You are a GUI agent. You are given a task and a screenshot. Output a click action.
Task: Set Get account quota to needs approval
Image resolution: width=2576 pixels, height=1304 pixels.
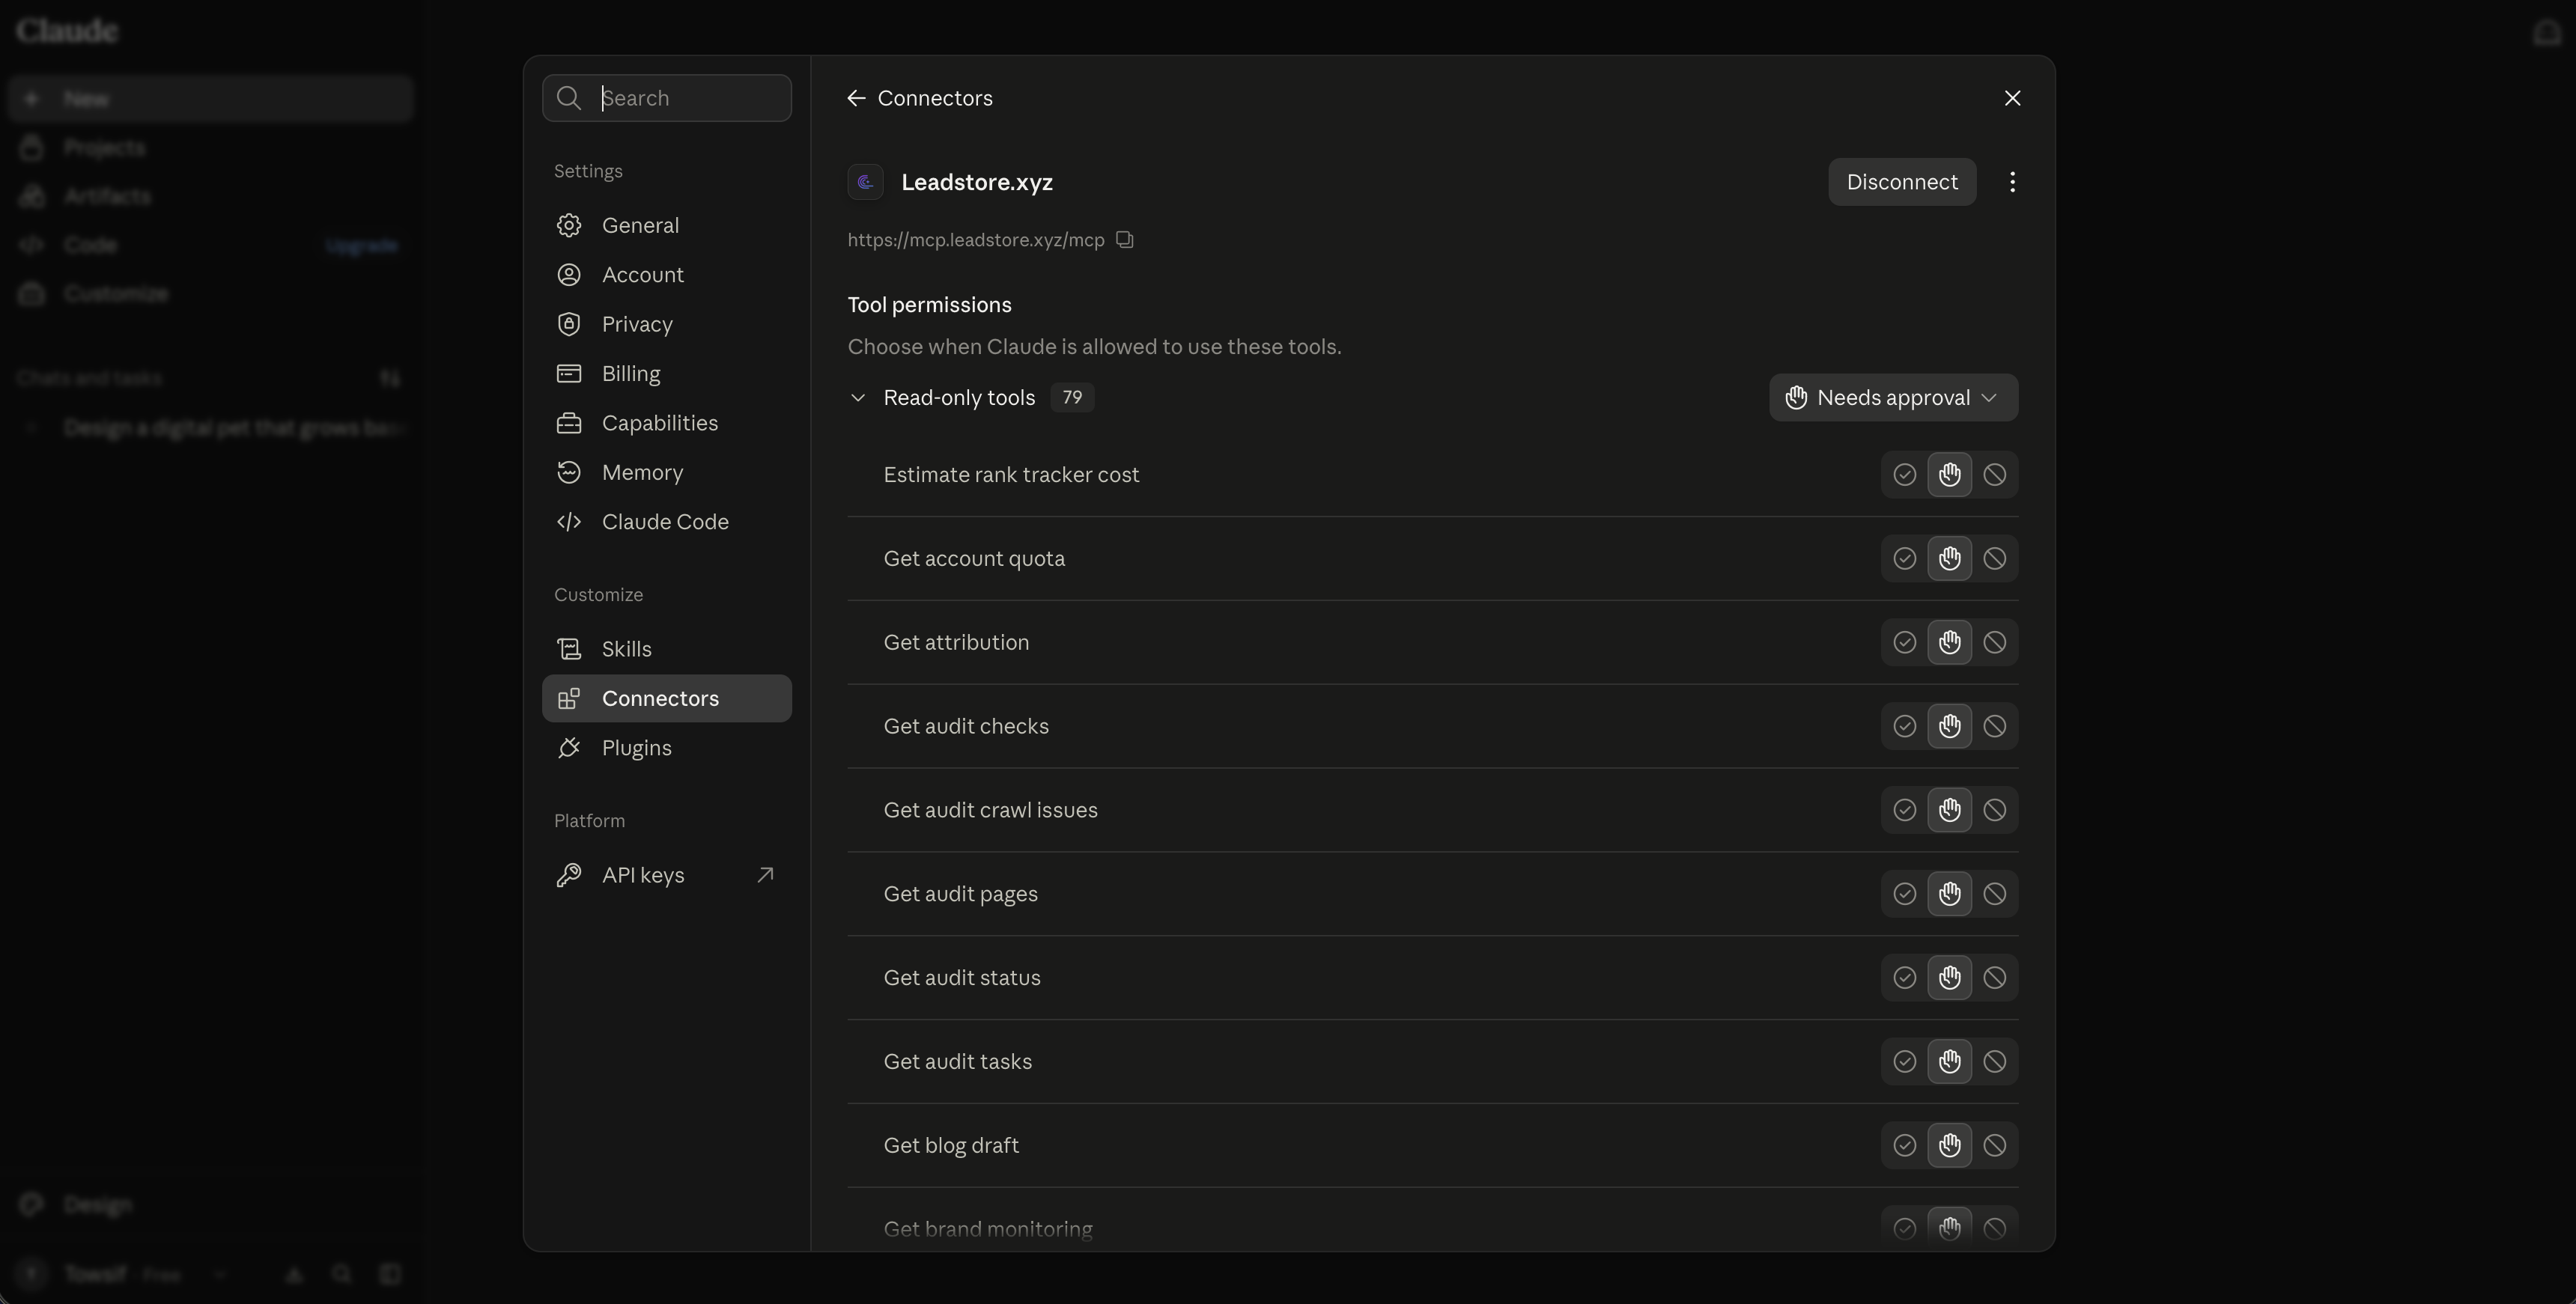point(1949,559)
